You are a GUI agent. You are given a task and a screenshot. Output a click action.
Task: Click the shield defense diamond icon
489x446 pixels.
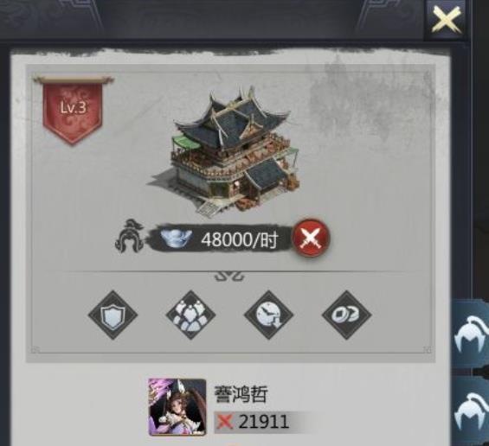tap(113, 315)
